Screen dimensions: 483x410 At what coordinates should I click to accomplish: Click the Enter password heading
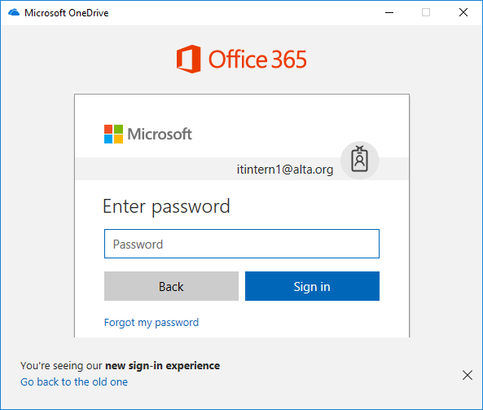coord(166,206)
